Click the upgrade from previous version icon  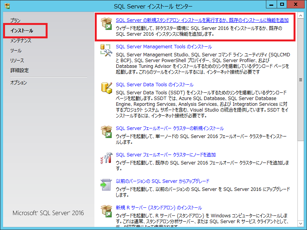pos(106,184)
